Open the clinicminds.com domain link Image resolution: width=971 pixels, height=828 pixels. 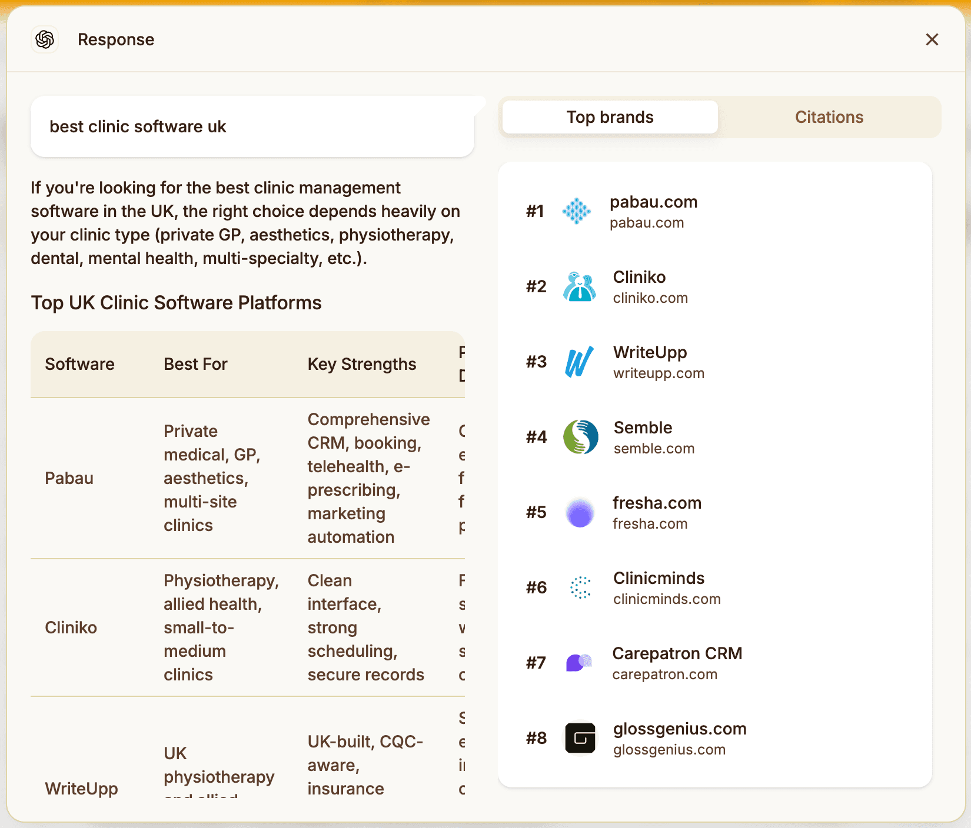[x=667, y=599]
